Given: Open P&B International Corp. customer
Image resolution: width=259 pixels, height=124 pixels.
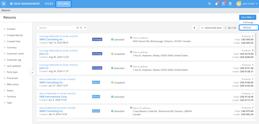Looking at the screenshot, I should click(x=53, y=97).
